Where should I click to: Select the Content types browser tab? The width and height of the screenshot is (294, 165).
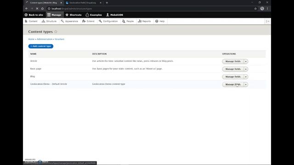click(x=44, y=3)
